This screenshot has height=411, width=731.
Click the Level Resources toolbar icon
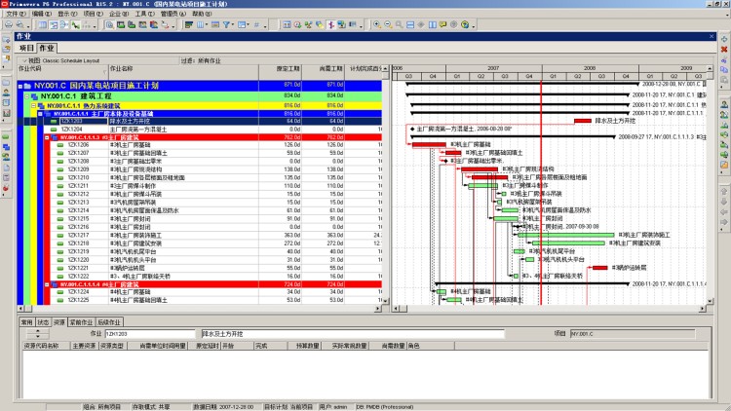[x=308, y=24]
